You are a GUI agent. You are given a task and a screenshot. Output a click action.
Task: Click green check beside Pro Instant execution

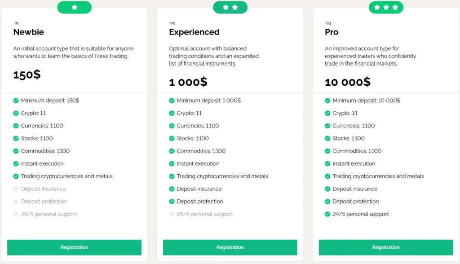[x=327, y=164]
